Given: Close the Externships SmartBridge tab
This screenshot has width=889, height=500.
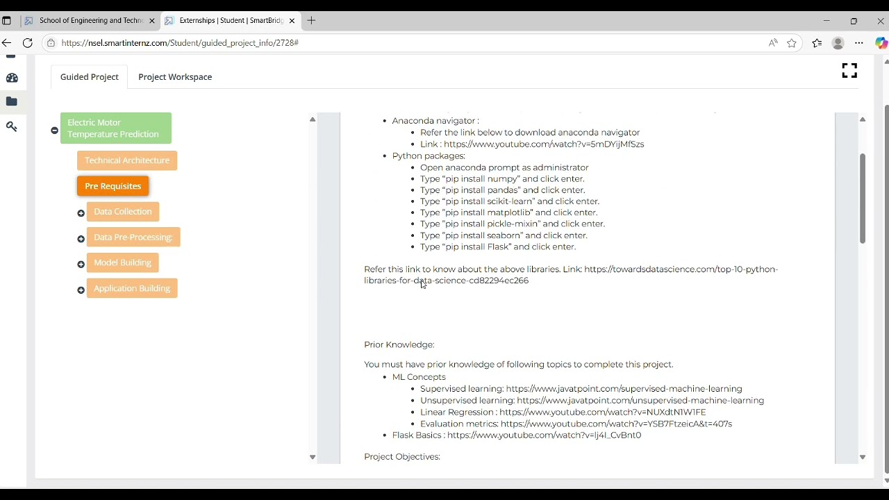Looking at the screenshot, I should pyautogui.click(x=292, y=21).
